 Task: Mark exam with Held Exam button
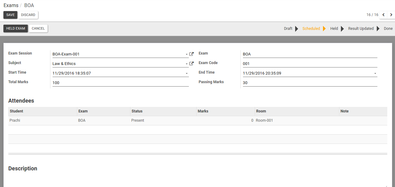point(16,28)
